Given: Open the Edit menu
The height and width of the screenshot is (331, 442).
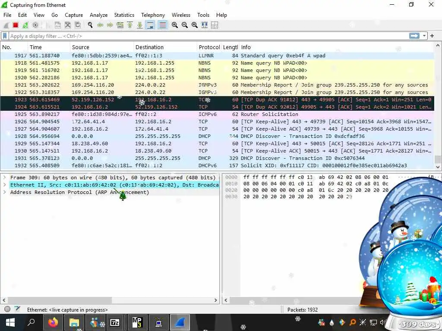Looking at the screenshot, I should (x=22, y=15).
